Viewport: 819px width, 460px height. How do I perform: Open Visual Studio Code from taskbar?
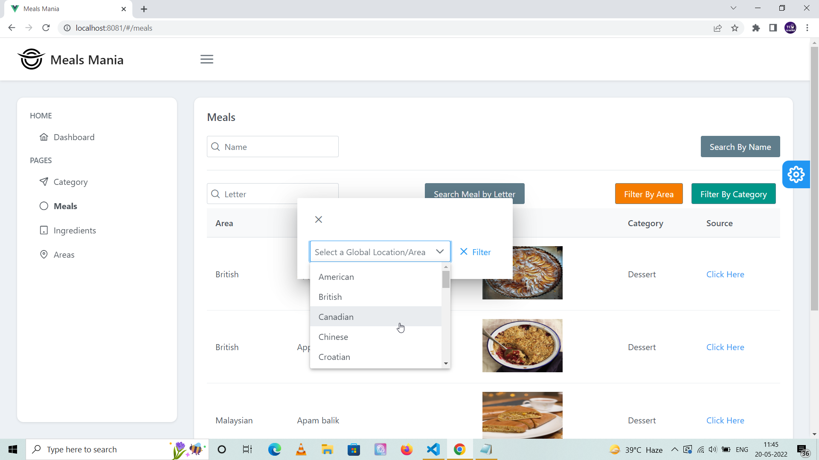click(433, 449)
